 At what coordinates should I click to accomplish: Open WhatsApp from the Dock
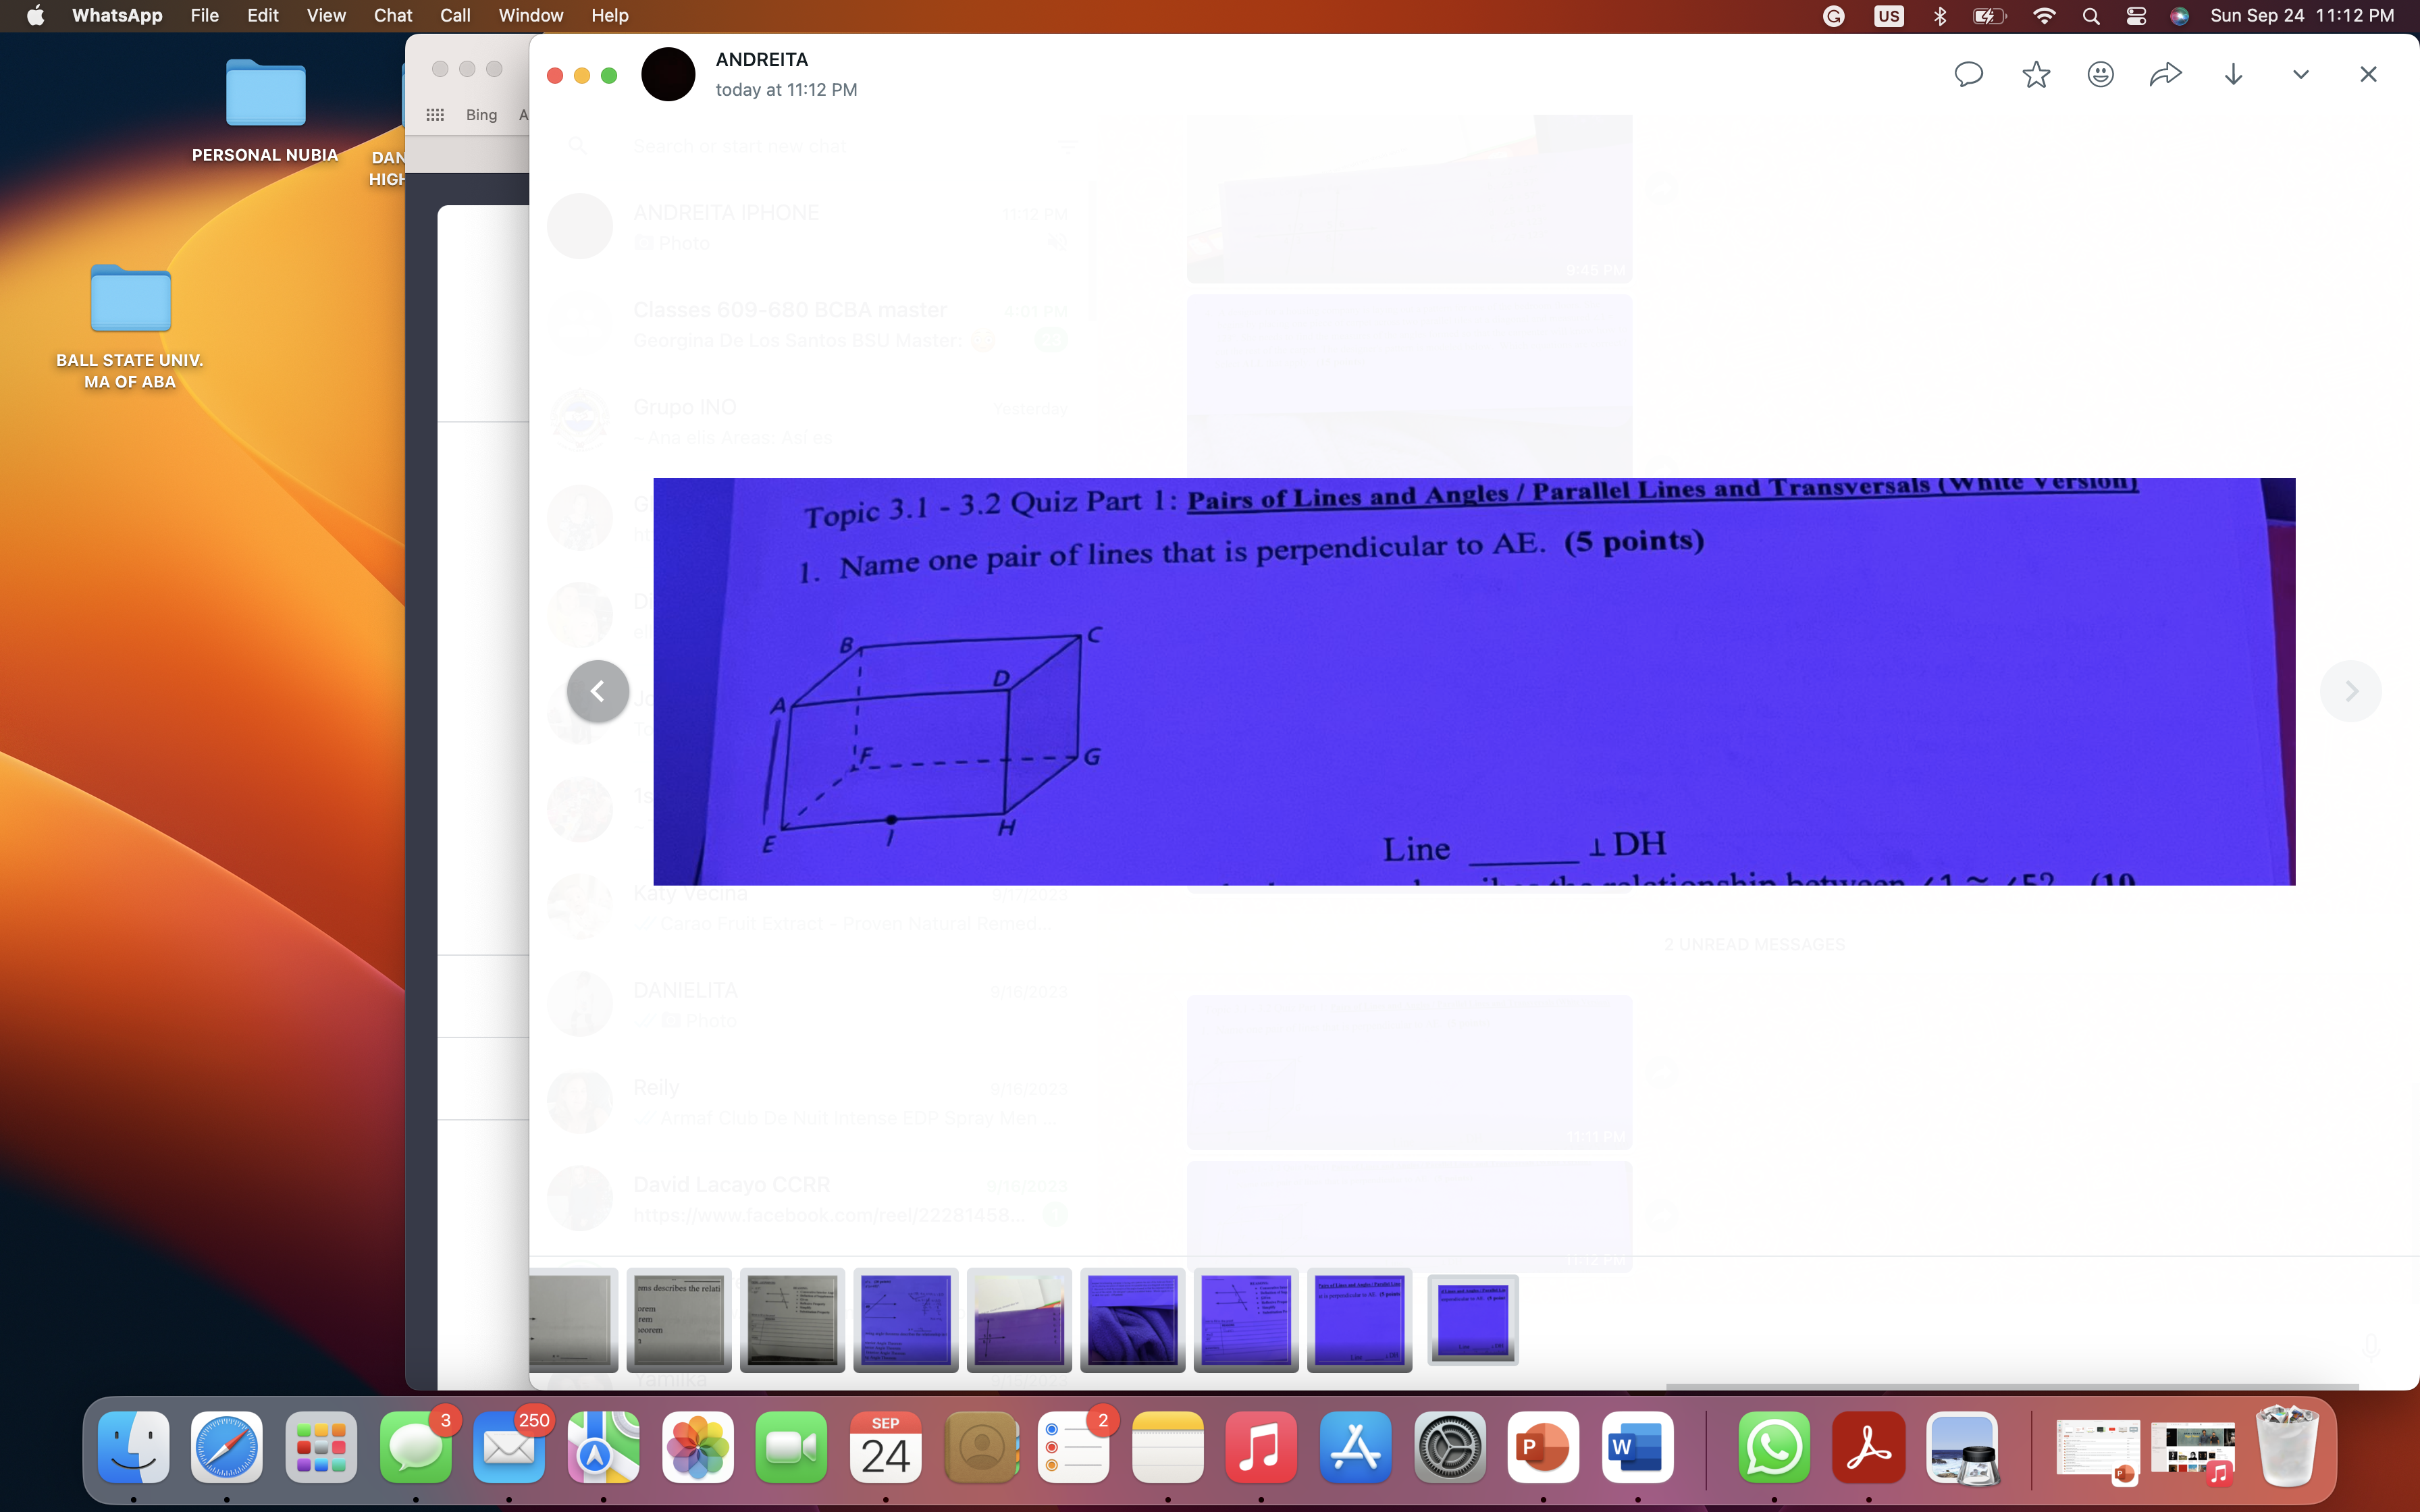(x=1776, y=1446)
